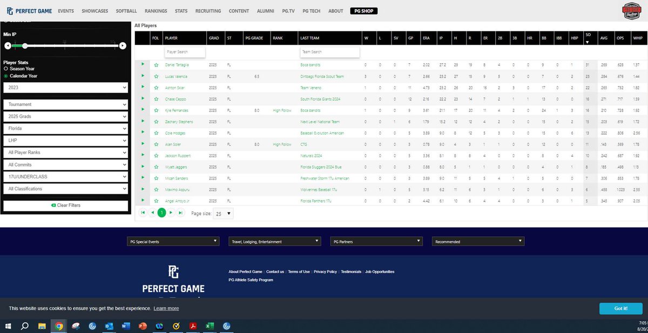648x333 pixels.
Task: Open the Tournament event type dropdown
Action: click(x=65, y=104)
